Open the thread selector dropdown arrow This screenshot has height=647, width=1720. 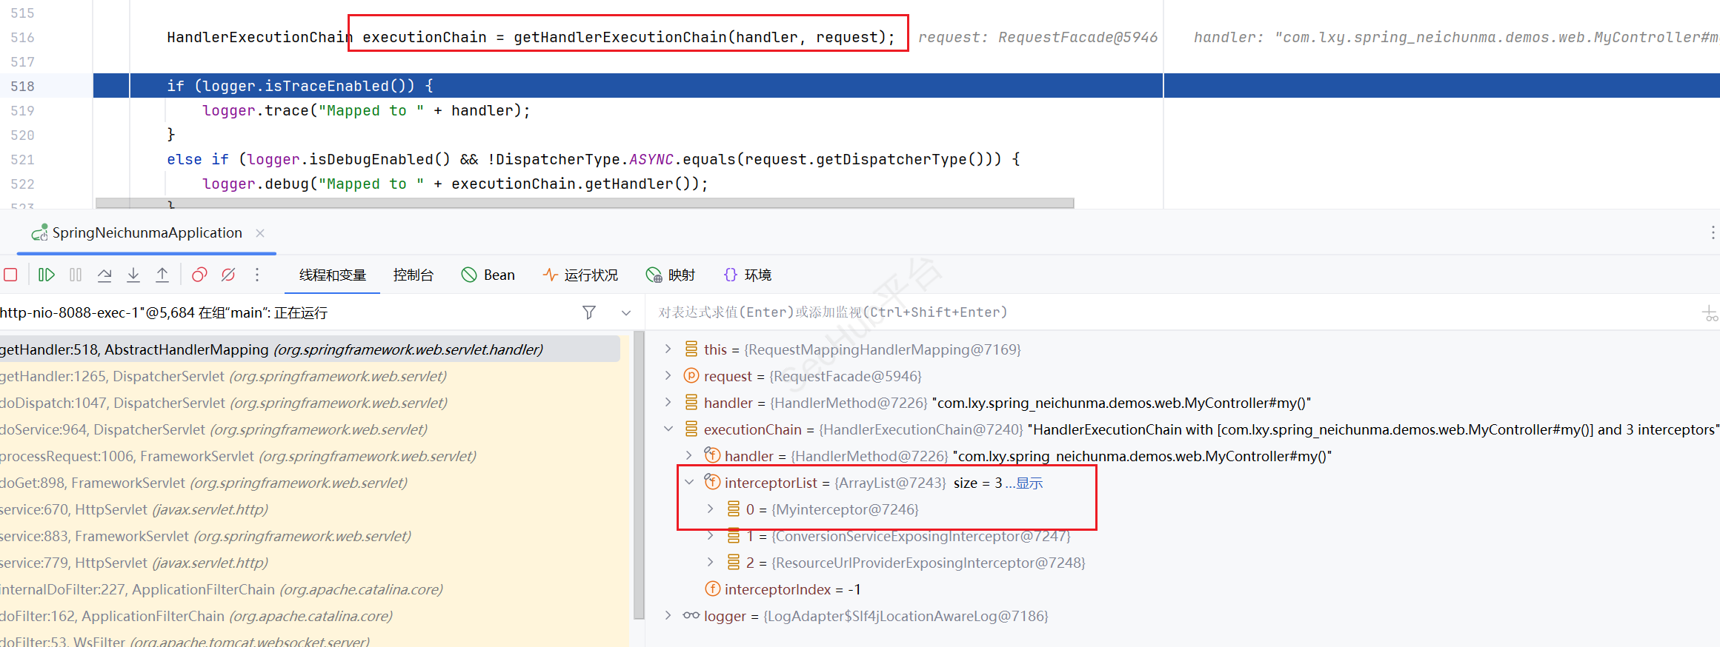(x=626, y=312)
